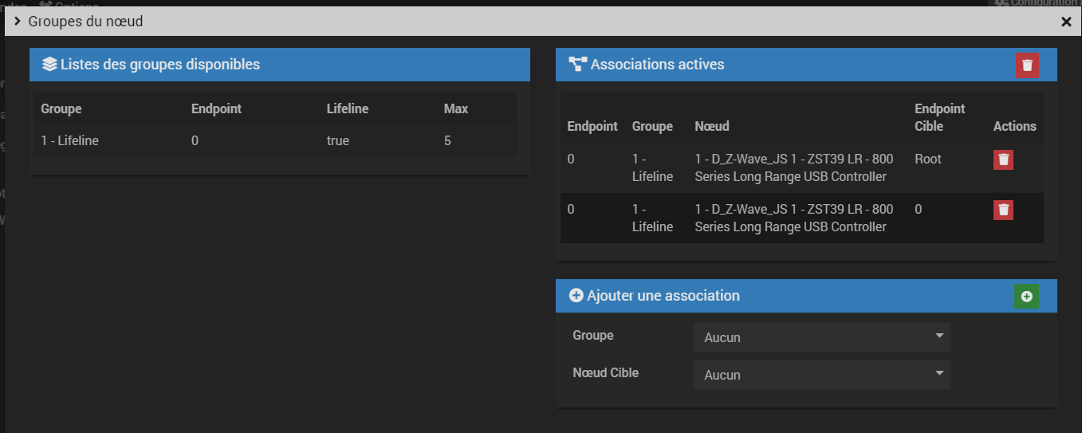The width and height of the screenshot is (1082, 433).
Task: Click the second ZST39 LR controller node entry
Action: click(x=793, y=218)
